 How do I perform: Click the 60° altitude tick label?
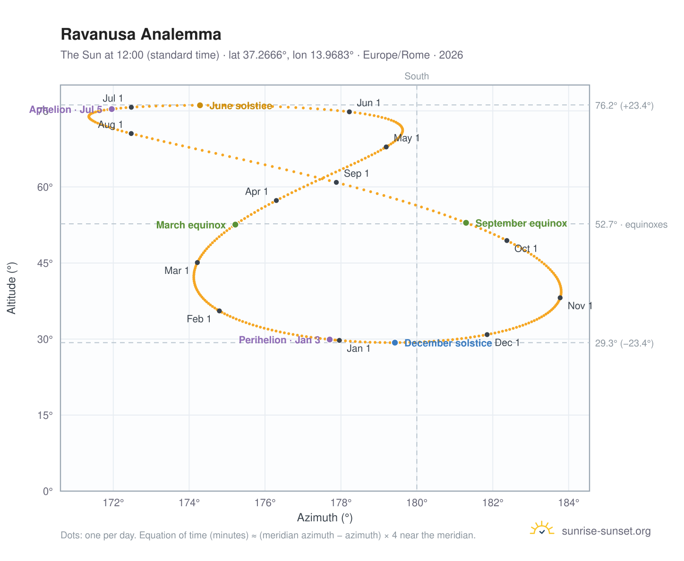pyautogui.click(x=45, y=187)
